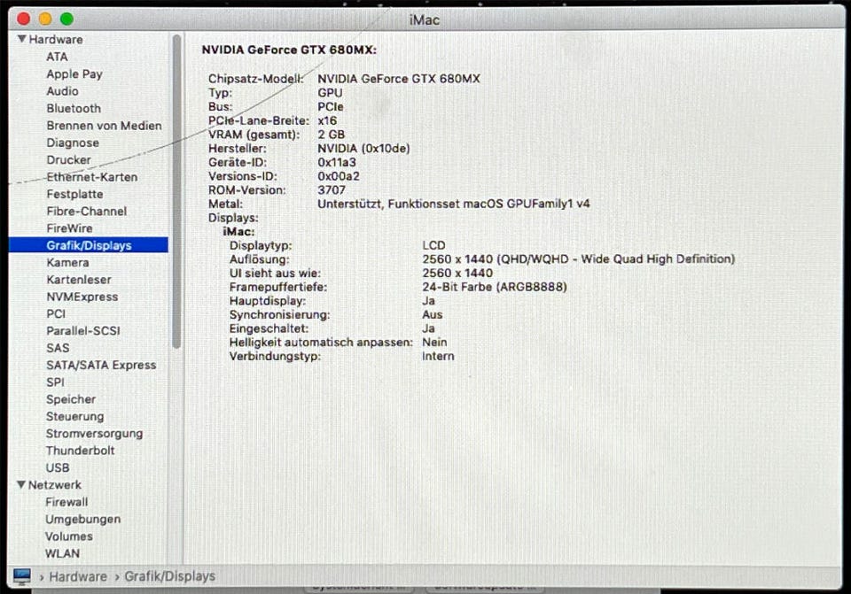
Task: Click the Hardware section header label
Action: point(56,40)
